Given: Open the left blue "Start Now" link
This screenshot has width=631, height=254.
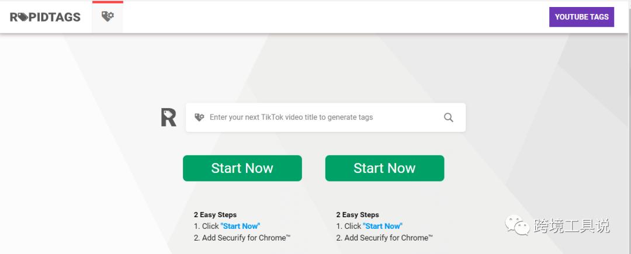Looking at the screenshot, I should 240,226.
